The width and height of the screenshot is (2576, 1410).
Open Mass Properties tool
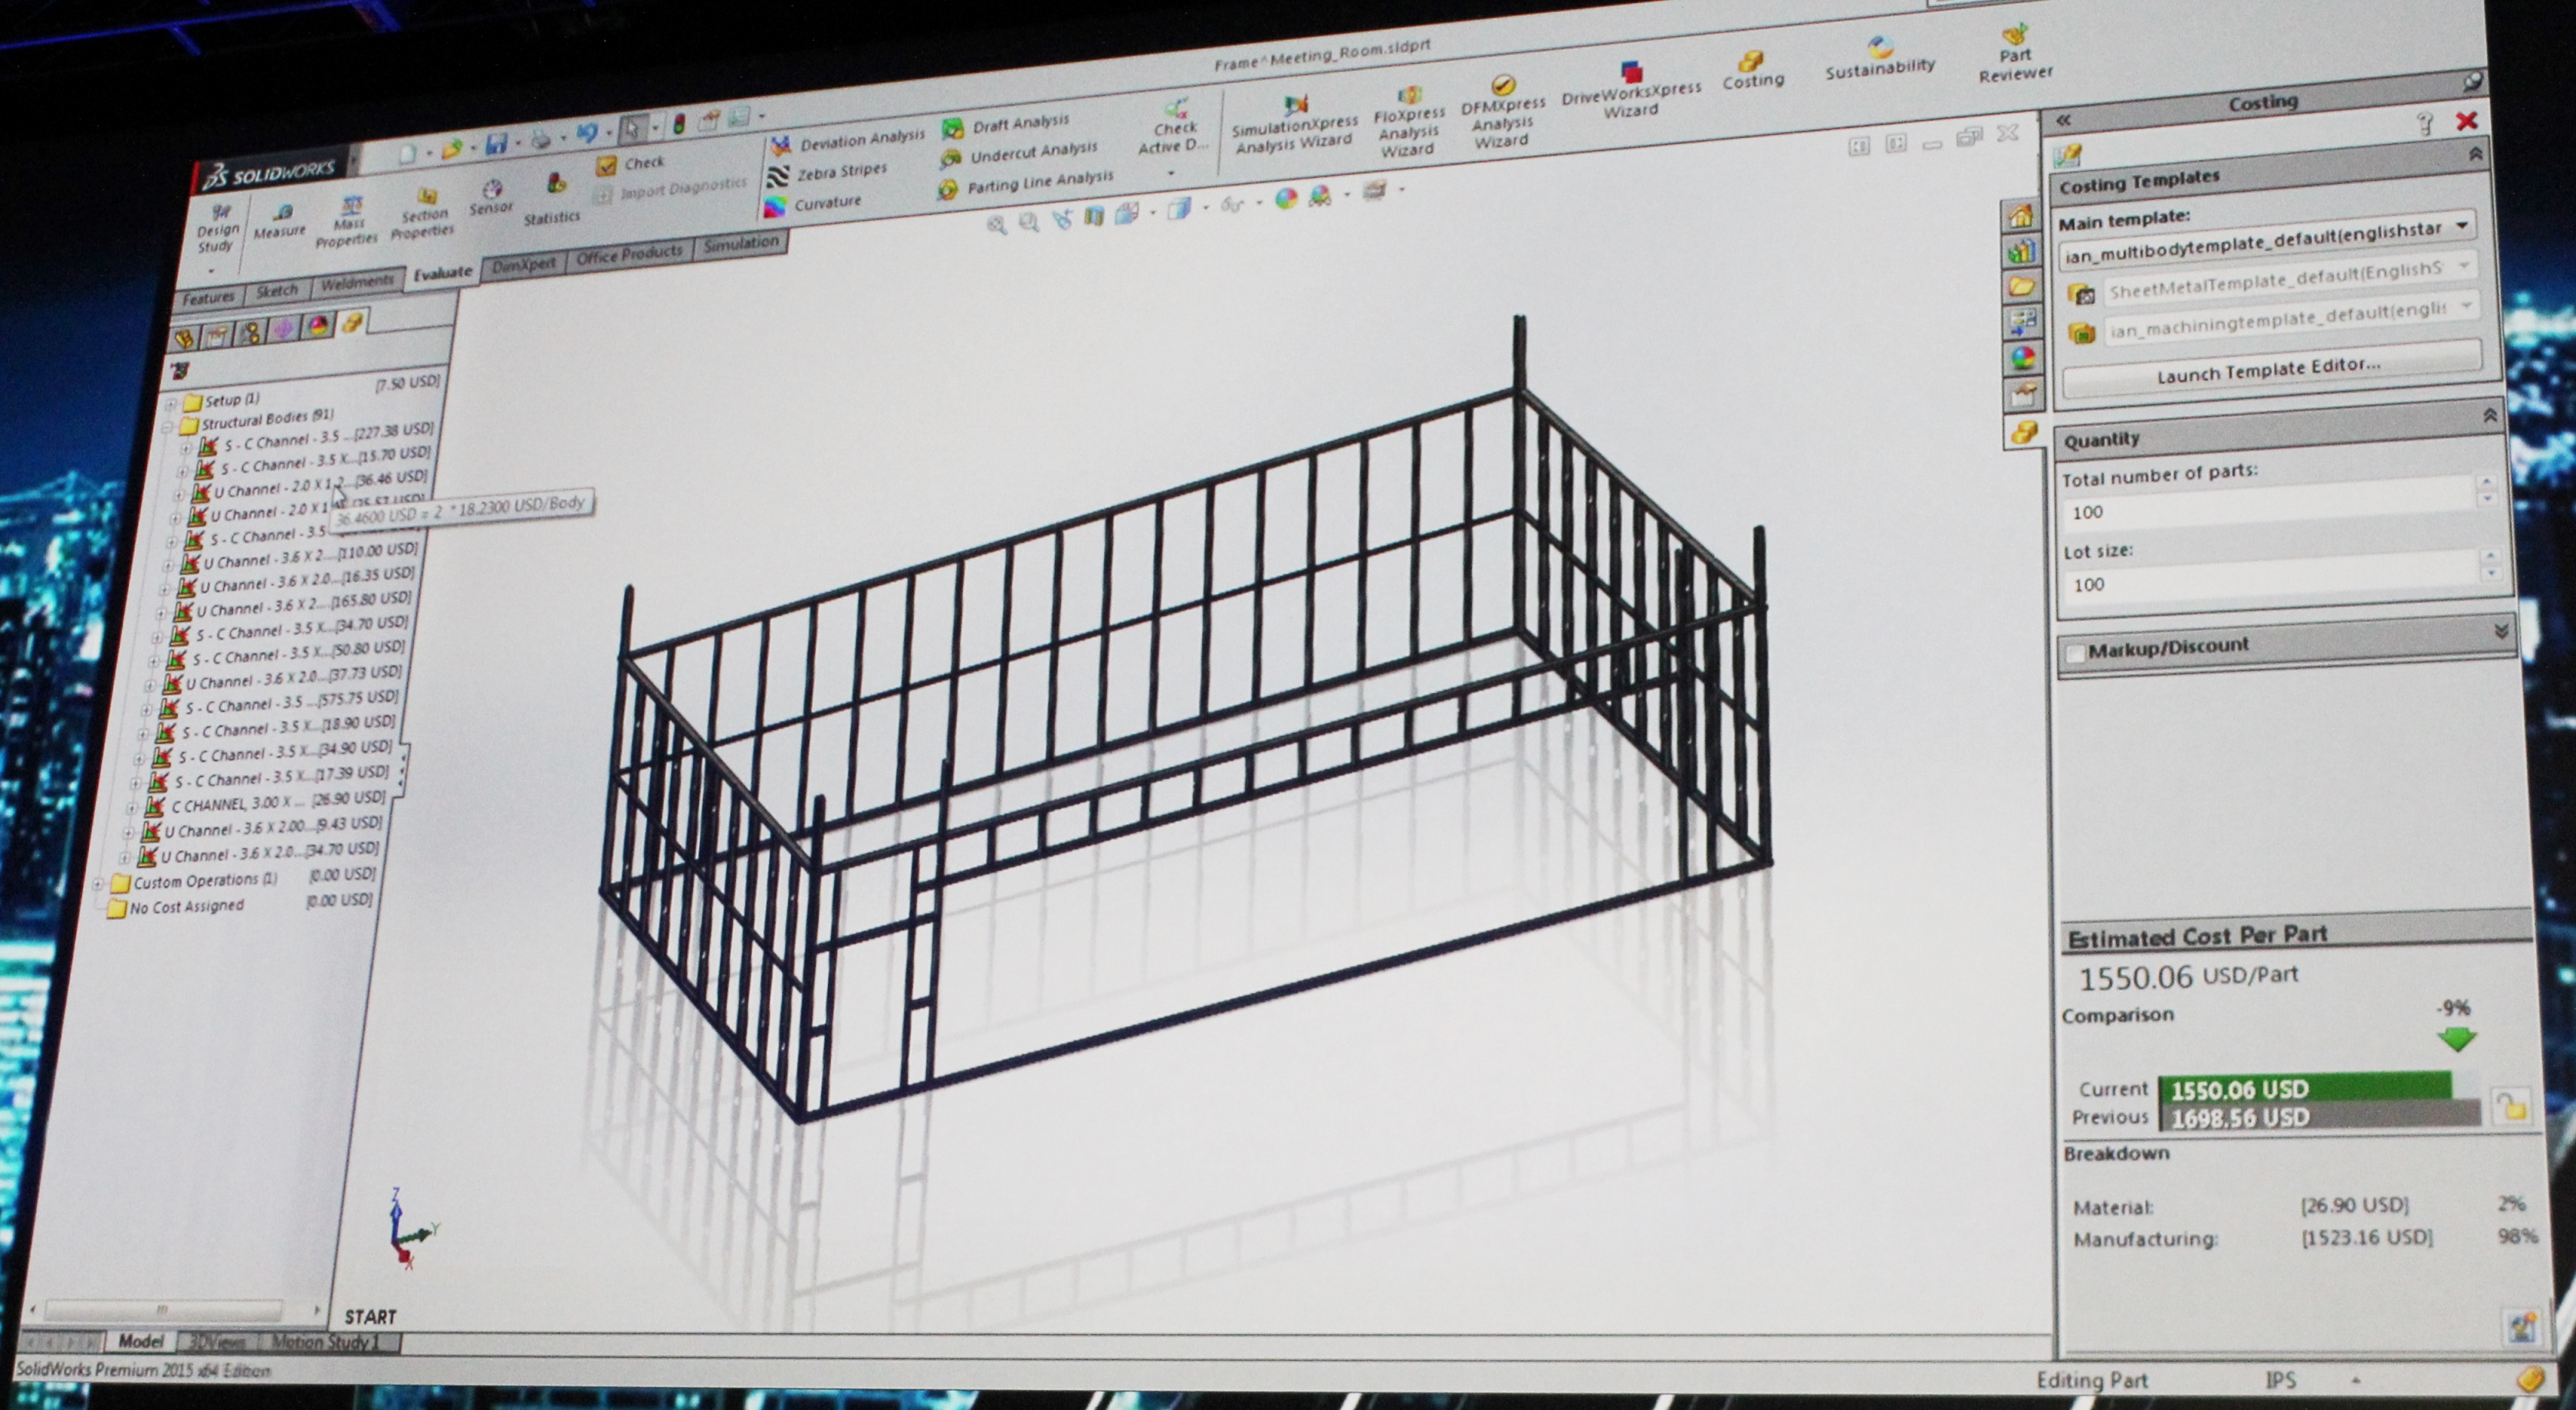coord(350,208)
